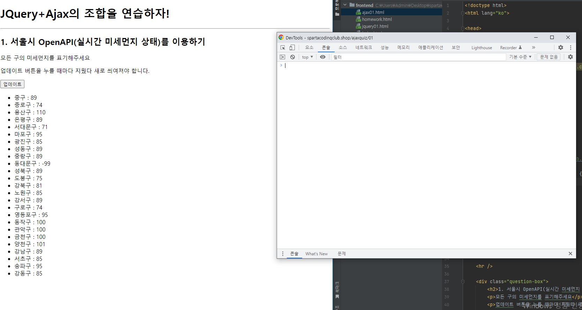Open jquery01.html in project tree
The height and width of the screenshot is (310, 582).
(x=375, y=26)
